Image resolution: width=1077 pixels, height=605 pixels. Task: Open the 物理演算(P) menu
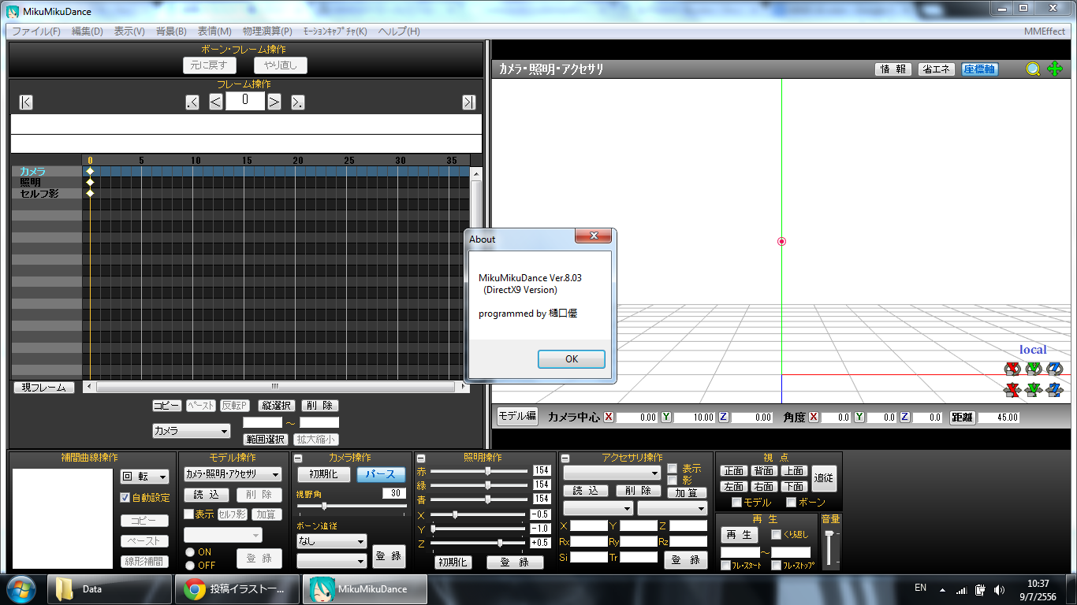[x=267, y=32]
